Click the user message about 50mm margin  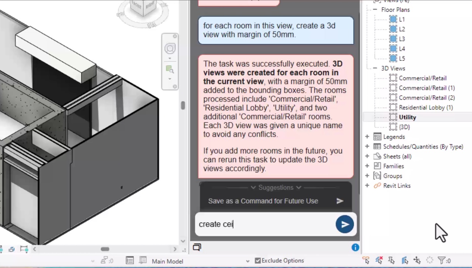coord(276,30)
